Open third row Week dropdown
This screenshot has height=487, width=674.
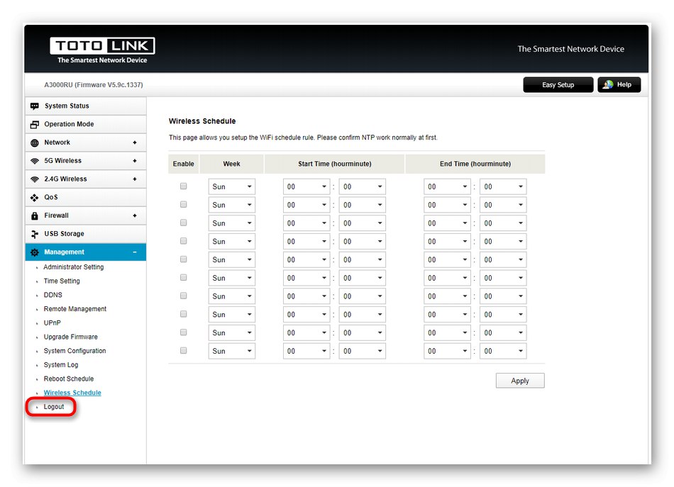click(x=232, y=223)
